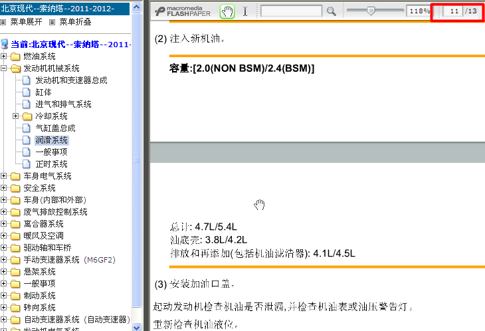Click the 进气和排气系统 page icon
The image size is (485, 331).
[27, 104]
